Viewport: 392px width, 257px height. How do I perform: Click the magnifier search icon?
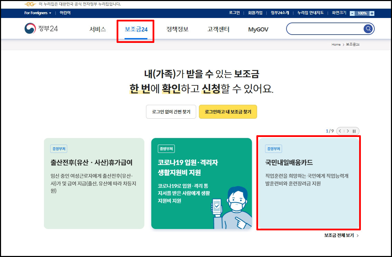pyautogui.click(x=368, y=29)
